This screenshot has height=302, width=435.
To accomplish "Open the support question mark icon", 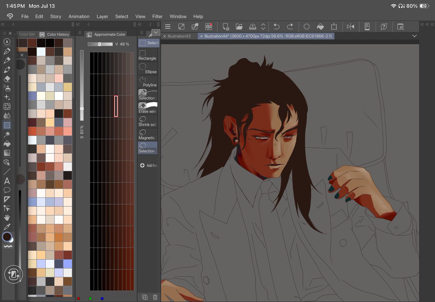I will coord(384,26).
